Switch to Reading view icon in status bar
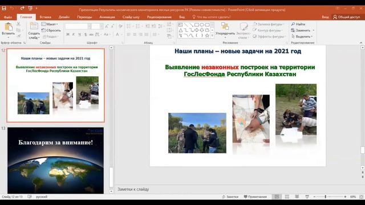The image size is (365, 205). click(297, 196)
